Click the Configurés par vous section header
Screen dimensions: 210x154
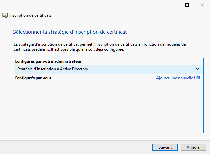pyautogui.click(x=33, y=78)
